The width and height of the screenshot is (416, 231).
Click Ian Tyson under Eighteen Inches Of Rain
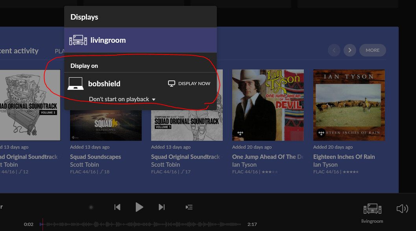coord(325,165)
